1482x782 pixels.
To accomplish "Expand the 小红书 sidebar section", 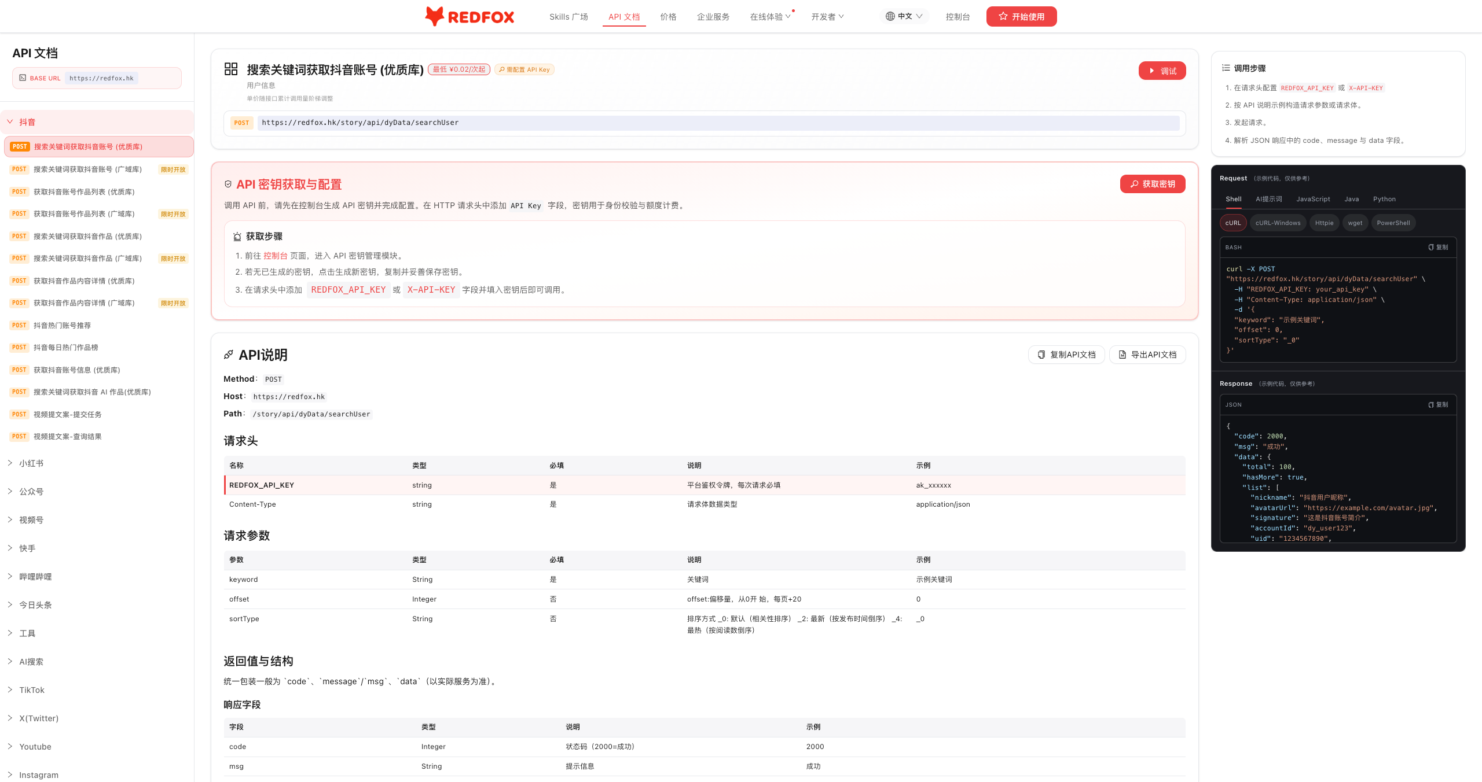I will coord(97,463).
